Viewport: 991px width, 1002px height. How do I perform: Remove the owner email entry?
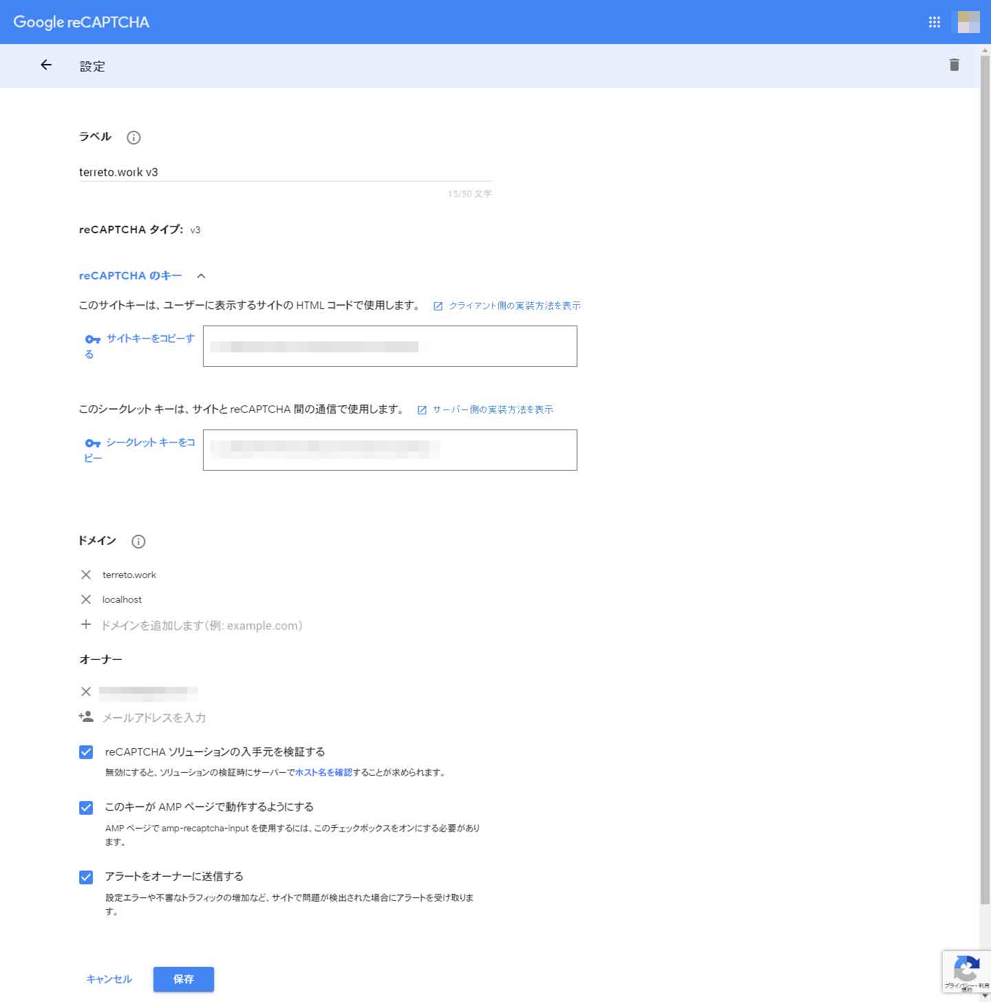(86, 692)
